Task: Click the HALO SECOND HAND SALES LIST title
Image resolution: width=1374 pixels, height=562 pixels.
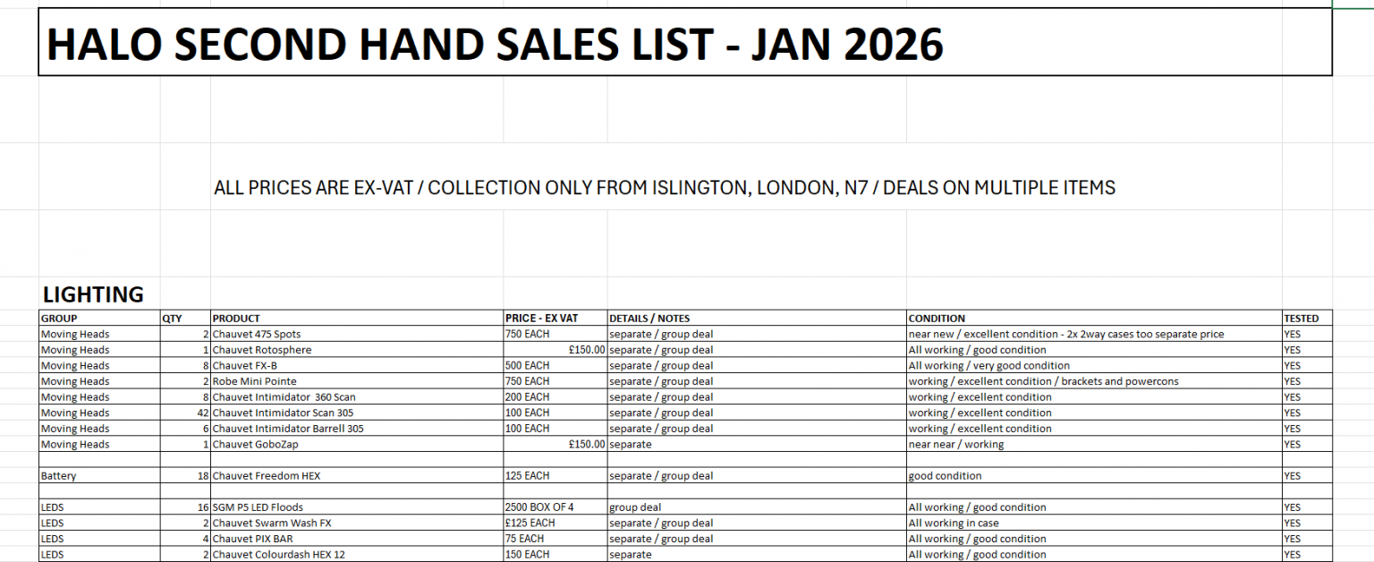Action: [495, 44]
